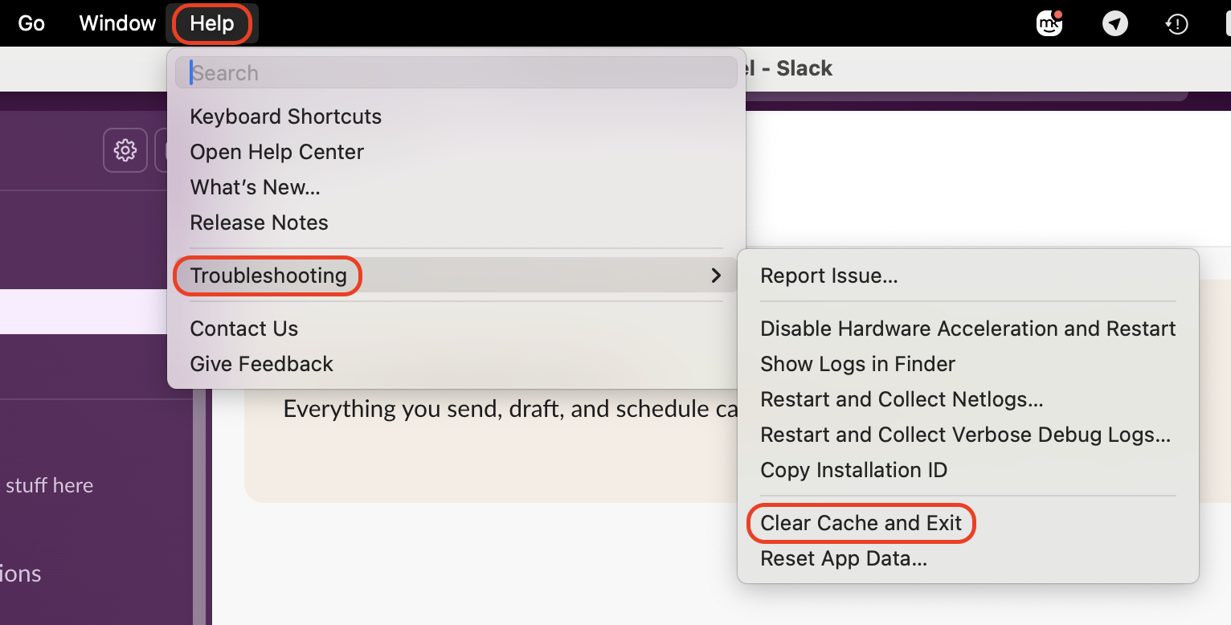The image size is (1231, 625).
Task: Show Logs in Finder
Action: click(x=857, y=363)
